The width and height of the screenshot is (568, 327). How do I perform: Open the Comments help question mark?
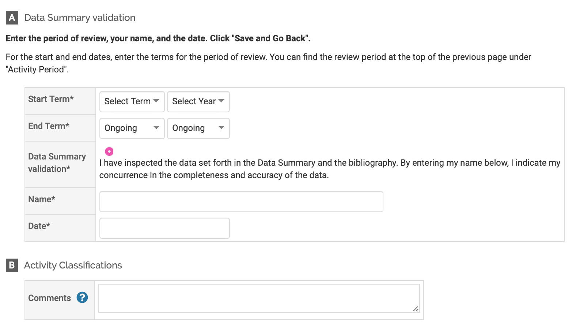tap(82, 298)
